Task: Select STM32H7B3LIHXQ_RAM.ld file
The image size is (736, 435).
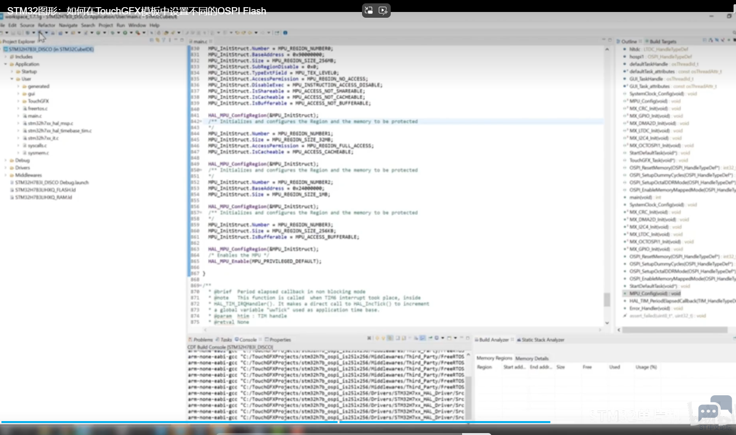Action: (x=44, y=197)
